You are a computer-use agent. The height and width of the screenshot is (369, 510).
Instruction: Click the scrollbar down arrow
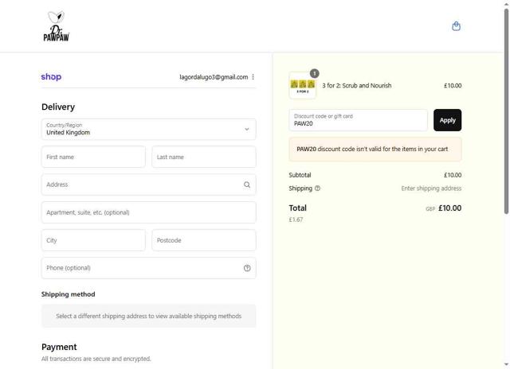pyautogui.click(x=507, y=364)
